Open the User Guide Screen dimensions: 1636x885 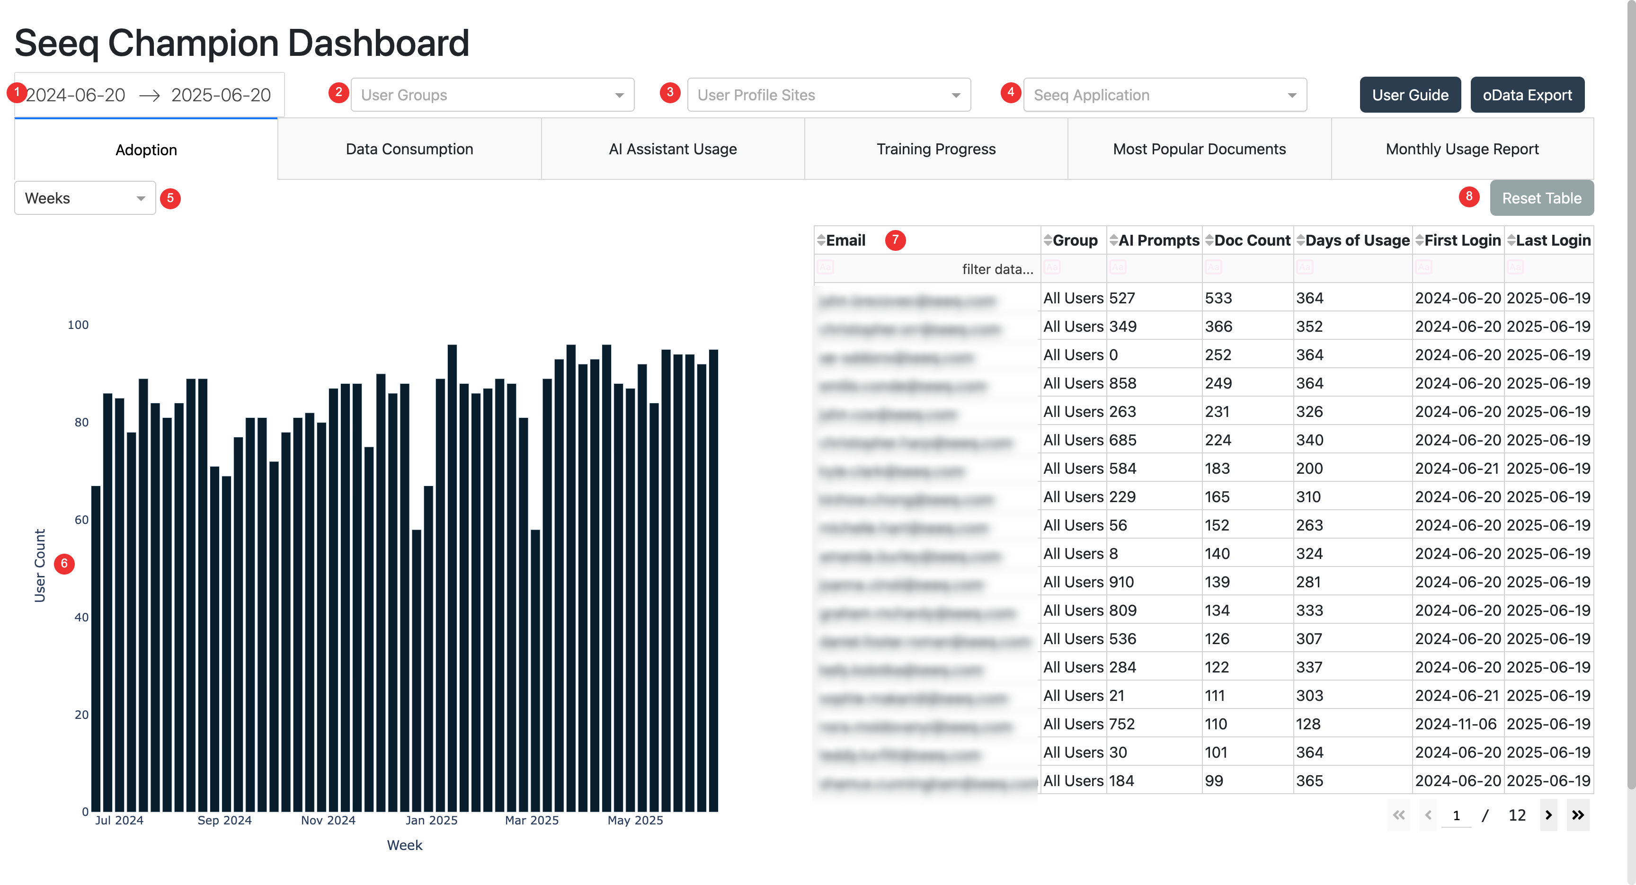[1409, 95]
